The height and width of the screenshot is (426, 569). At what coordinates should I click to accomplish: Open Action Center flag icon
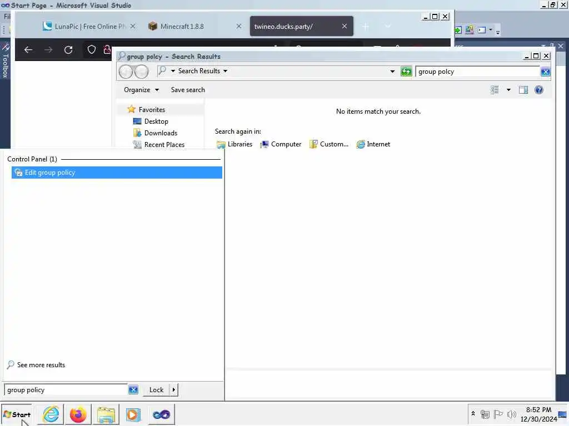(498, 414)
